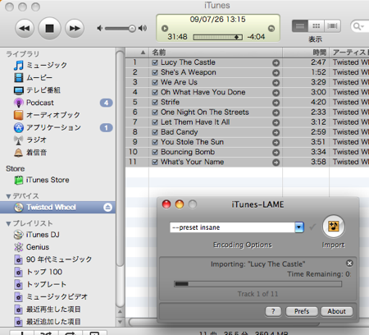Image resolution: width=369 pixels, height=335 pixels.
Task: Click the iTunes-LAME import progress bar
Action: coord(257,284)
